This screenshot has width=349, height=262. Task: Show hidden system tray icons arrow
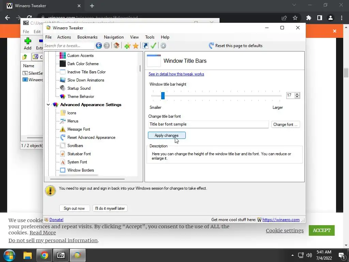tap(292, 255)
